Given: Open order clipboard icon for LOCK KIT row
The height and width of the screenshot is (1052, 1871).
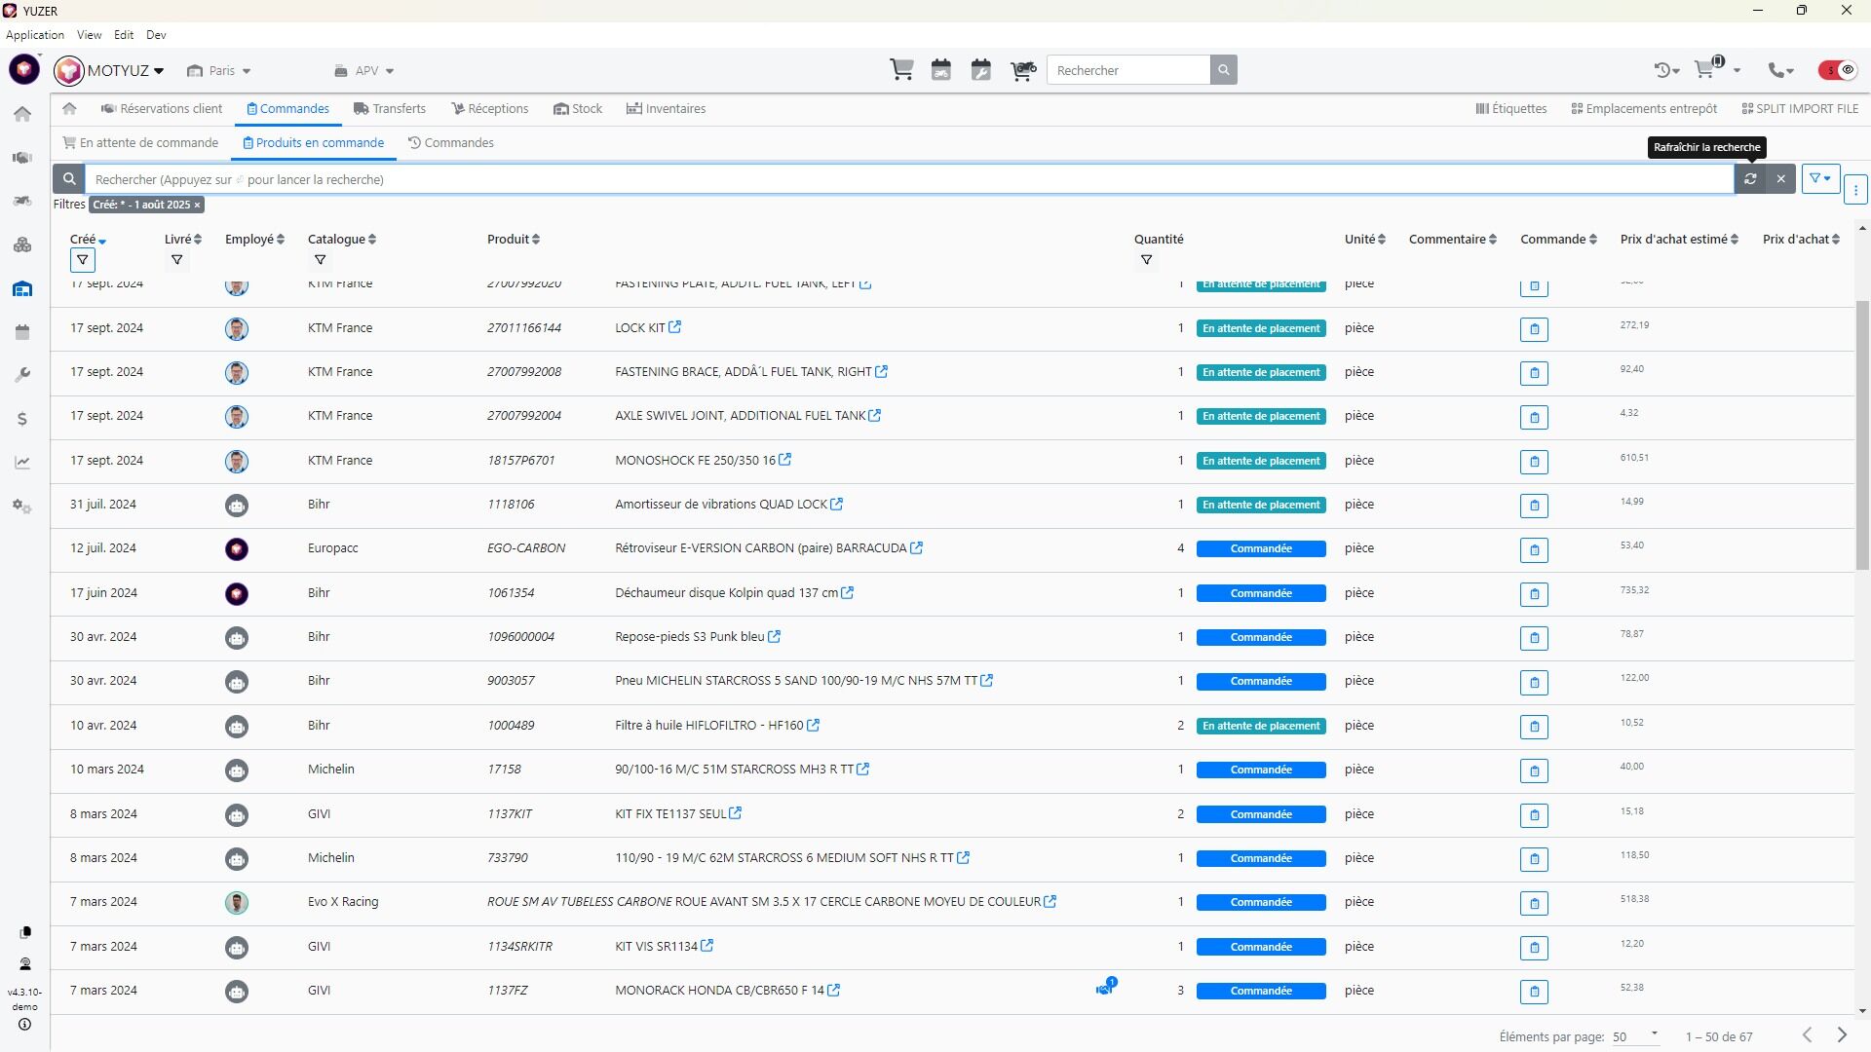Looking at the screenshot, I should pyautogui.click(x=1534, y=329).
